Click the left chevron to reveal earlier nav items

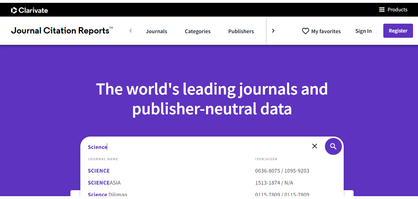tap(131, 31)
